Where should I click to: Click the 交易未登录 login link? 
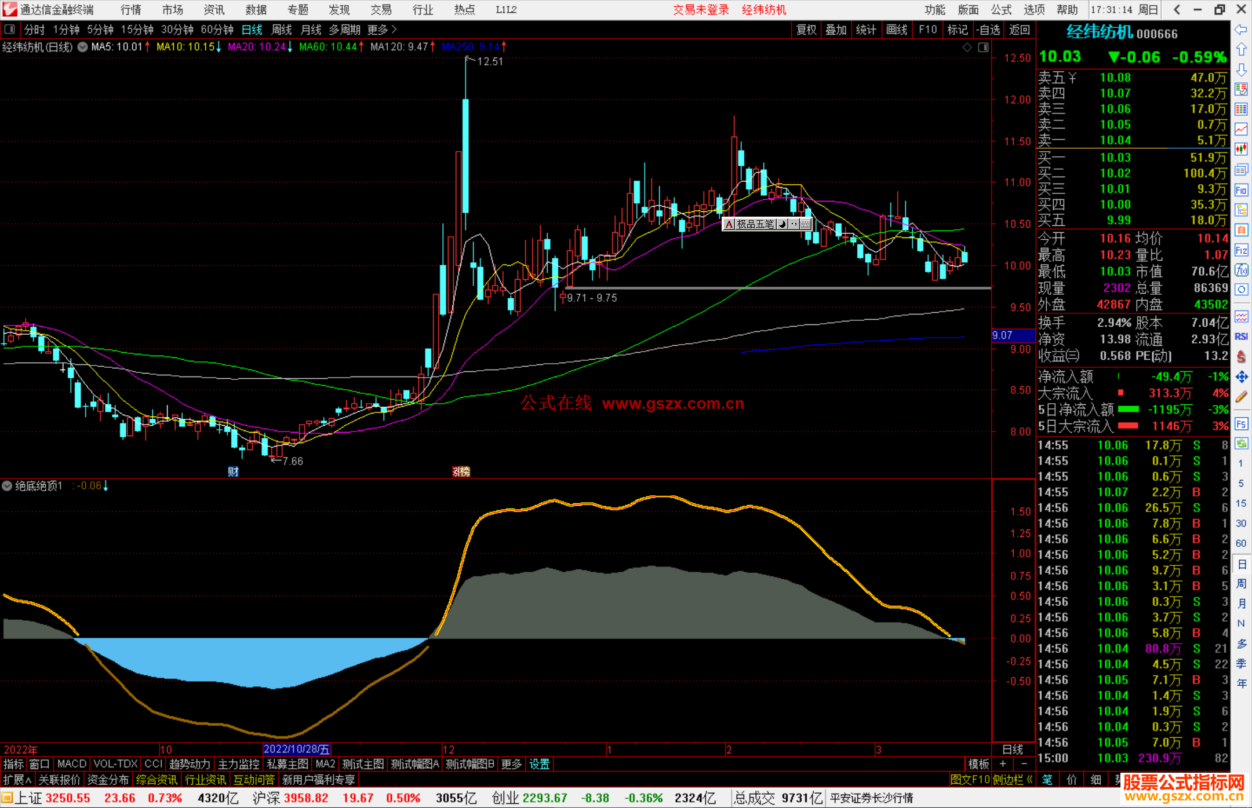coord(700,10)
